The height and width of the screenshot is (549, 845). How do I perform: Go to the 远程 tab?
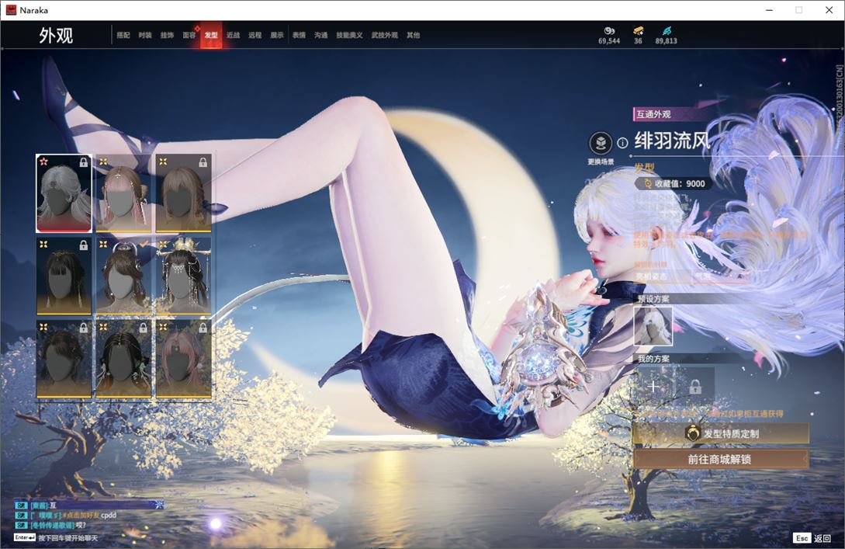click(255, 35)
